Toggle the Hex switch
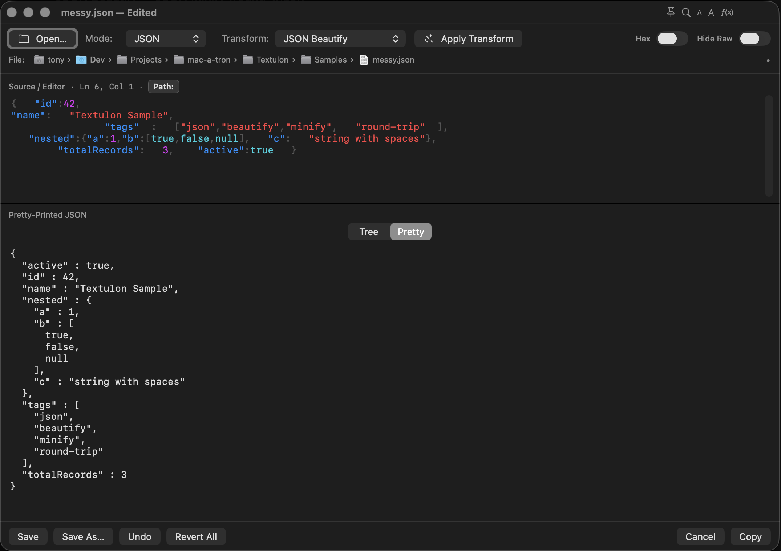The image size is (781, 551). [x=672, y=39]
